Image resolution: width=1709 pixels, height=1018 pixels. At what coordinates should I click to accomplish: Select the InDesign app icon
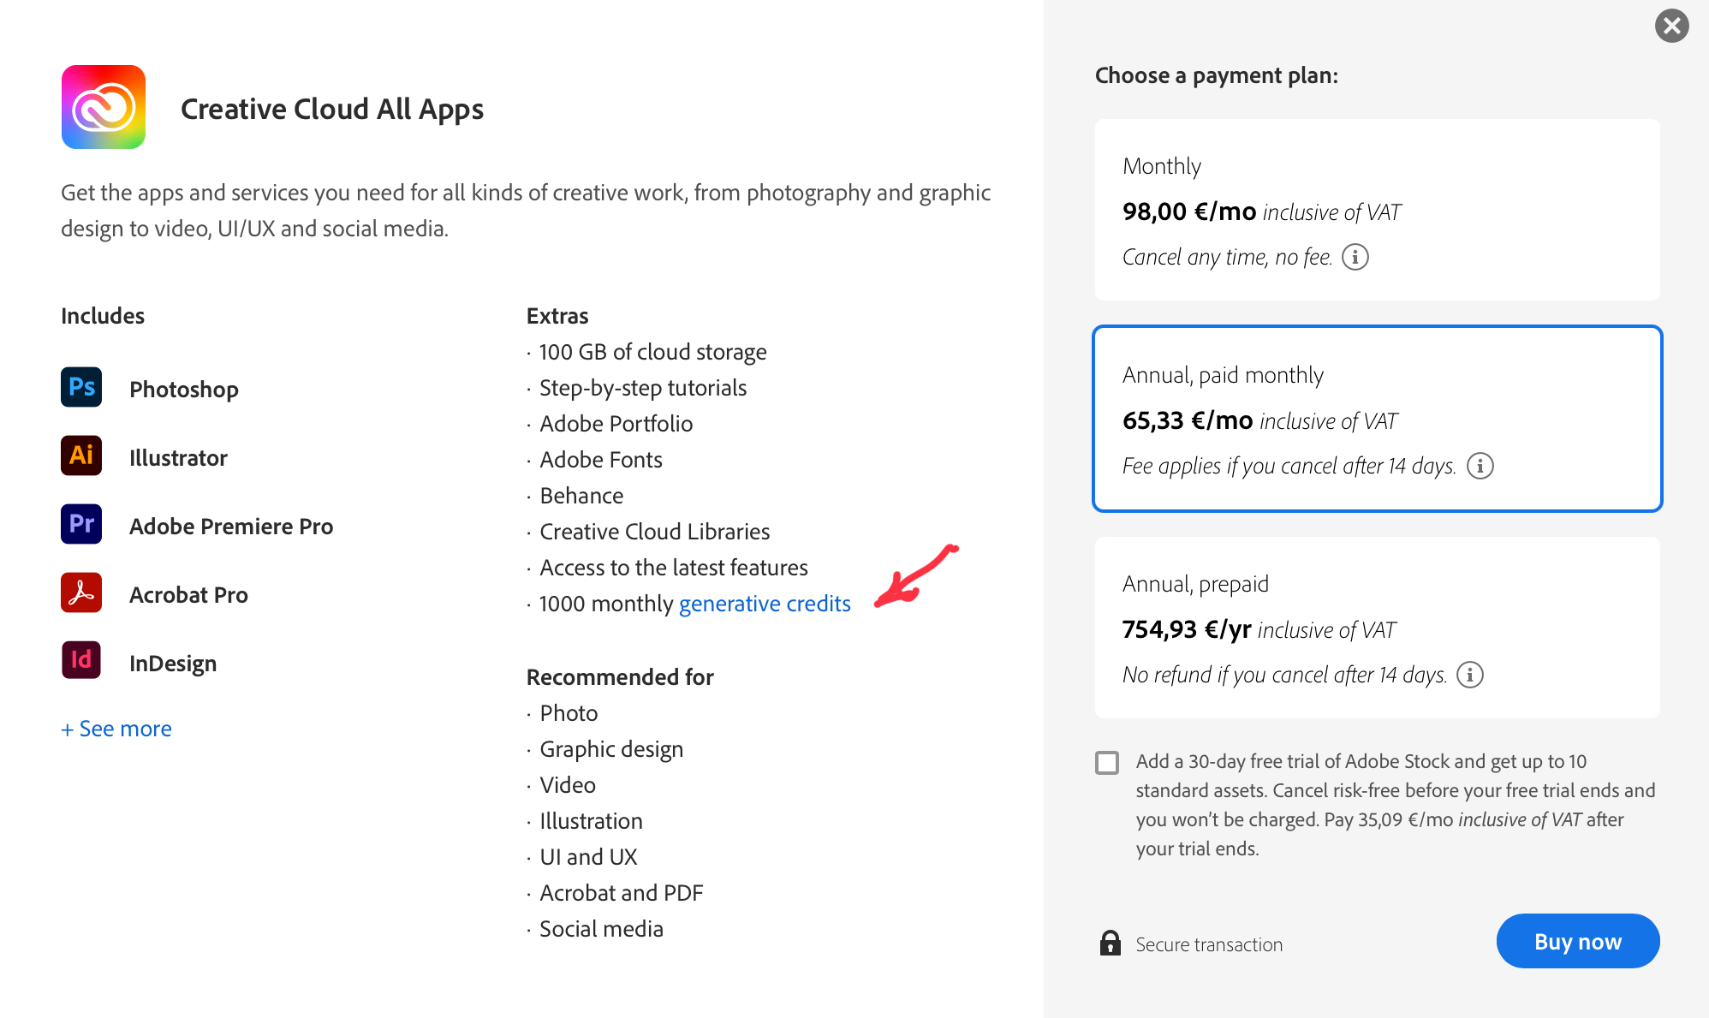click(x=80, y=661)
